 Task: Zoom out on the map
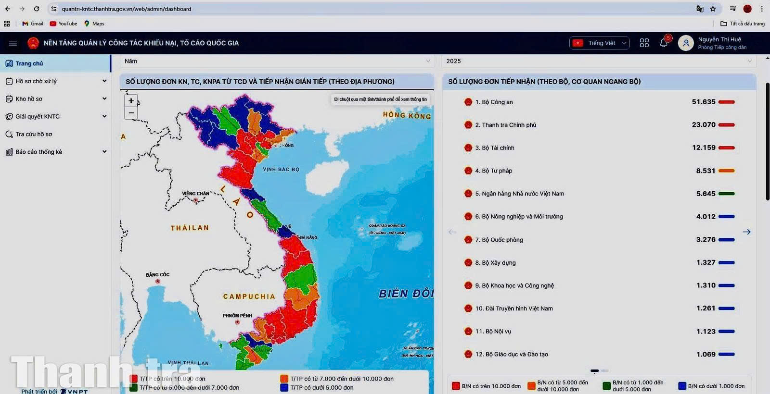[131, 113]
